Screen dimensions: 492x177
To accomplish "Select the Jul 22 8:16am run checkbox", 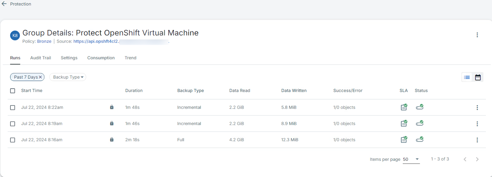I will pos(13,140).
